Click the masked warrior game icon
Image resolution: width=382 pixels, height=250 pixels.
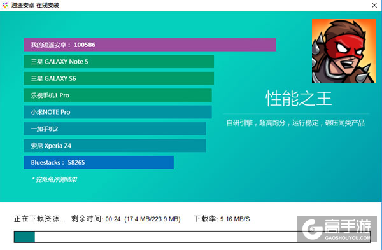344,51
